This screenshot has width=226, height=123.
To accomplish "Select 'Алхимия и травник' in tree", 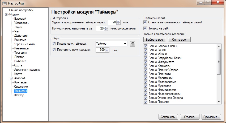I will (27, 70).
